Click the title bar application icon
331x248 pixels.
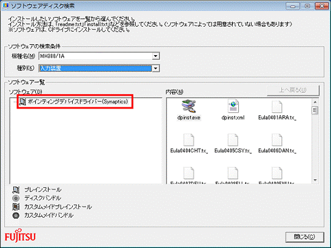(5, 5)
